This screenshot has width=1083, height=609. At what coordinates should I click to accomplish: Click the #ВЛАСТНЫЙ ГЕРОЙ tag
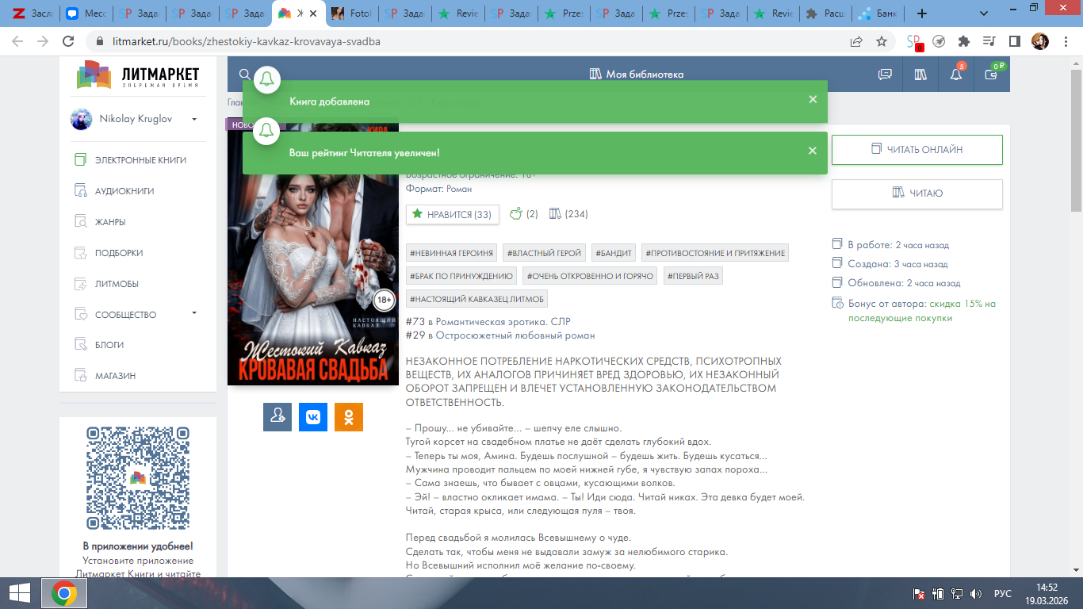pos(545,253)
